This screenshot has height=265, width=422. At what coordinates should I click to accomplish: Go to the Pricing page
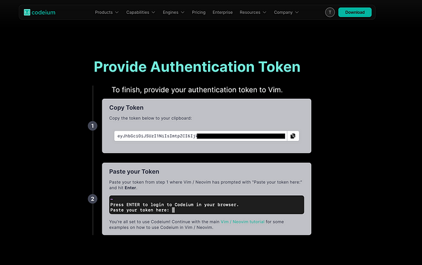pyautogui.click(x=198, y=12)
